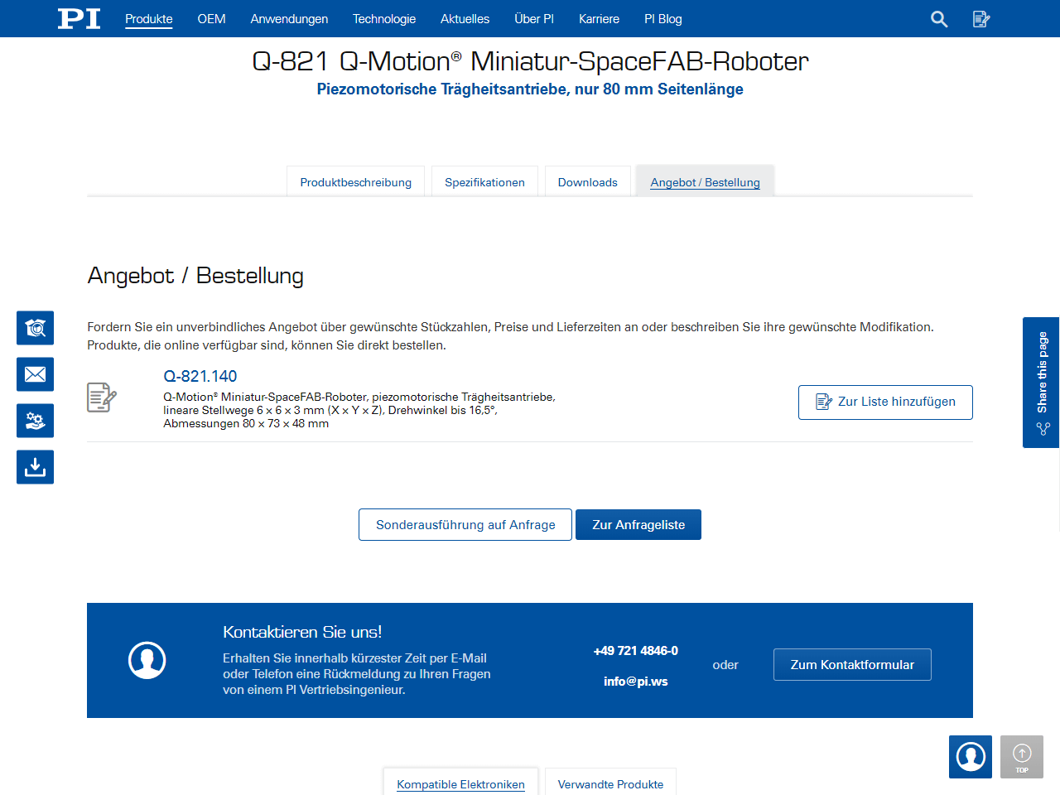
Task: Open the OEM menu
Action: tap(211, 19)
